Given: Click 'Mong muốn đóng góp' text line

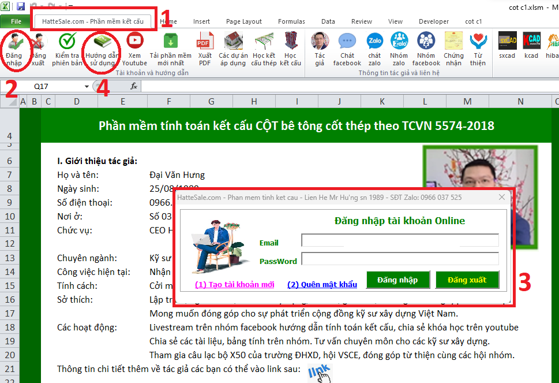Looking at the screenshot, I should click(304, 314).
